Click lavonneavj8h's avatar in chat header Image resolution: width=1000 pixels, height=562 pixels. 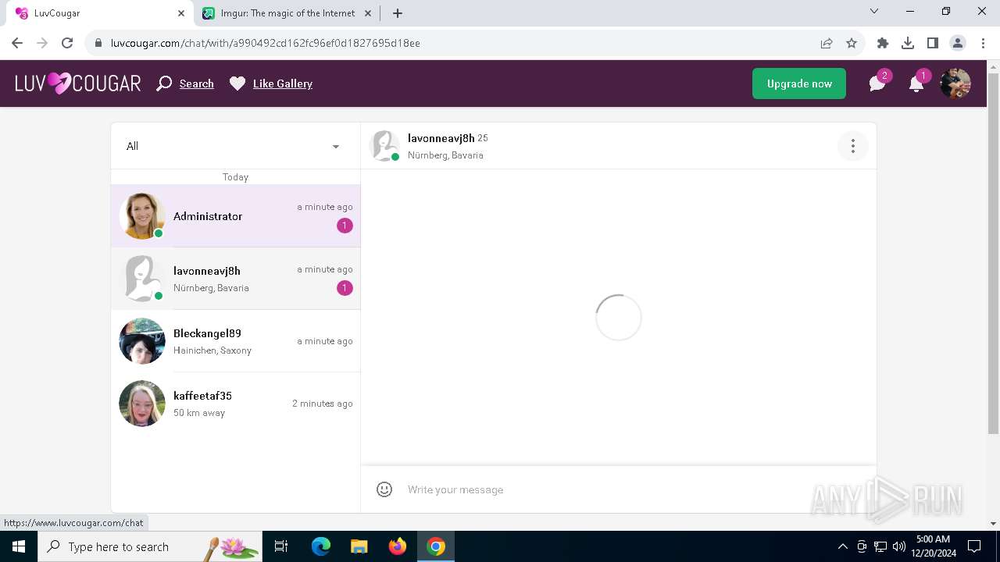(384, 146)
